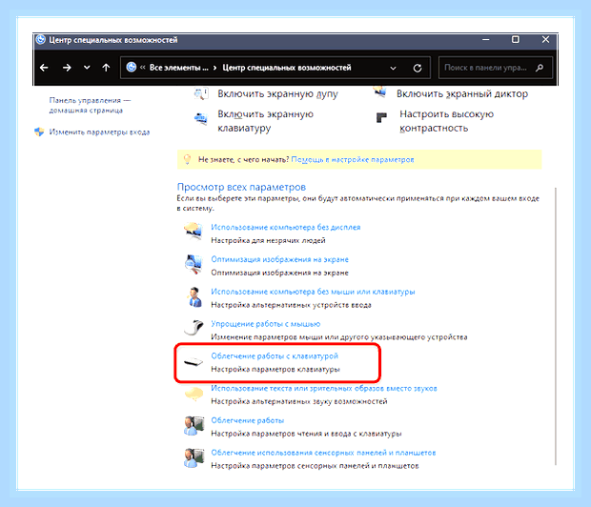
Task: Click heading 'Просмотр всех параметров'
Action: pos(241,188)
